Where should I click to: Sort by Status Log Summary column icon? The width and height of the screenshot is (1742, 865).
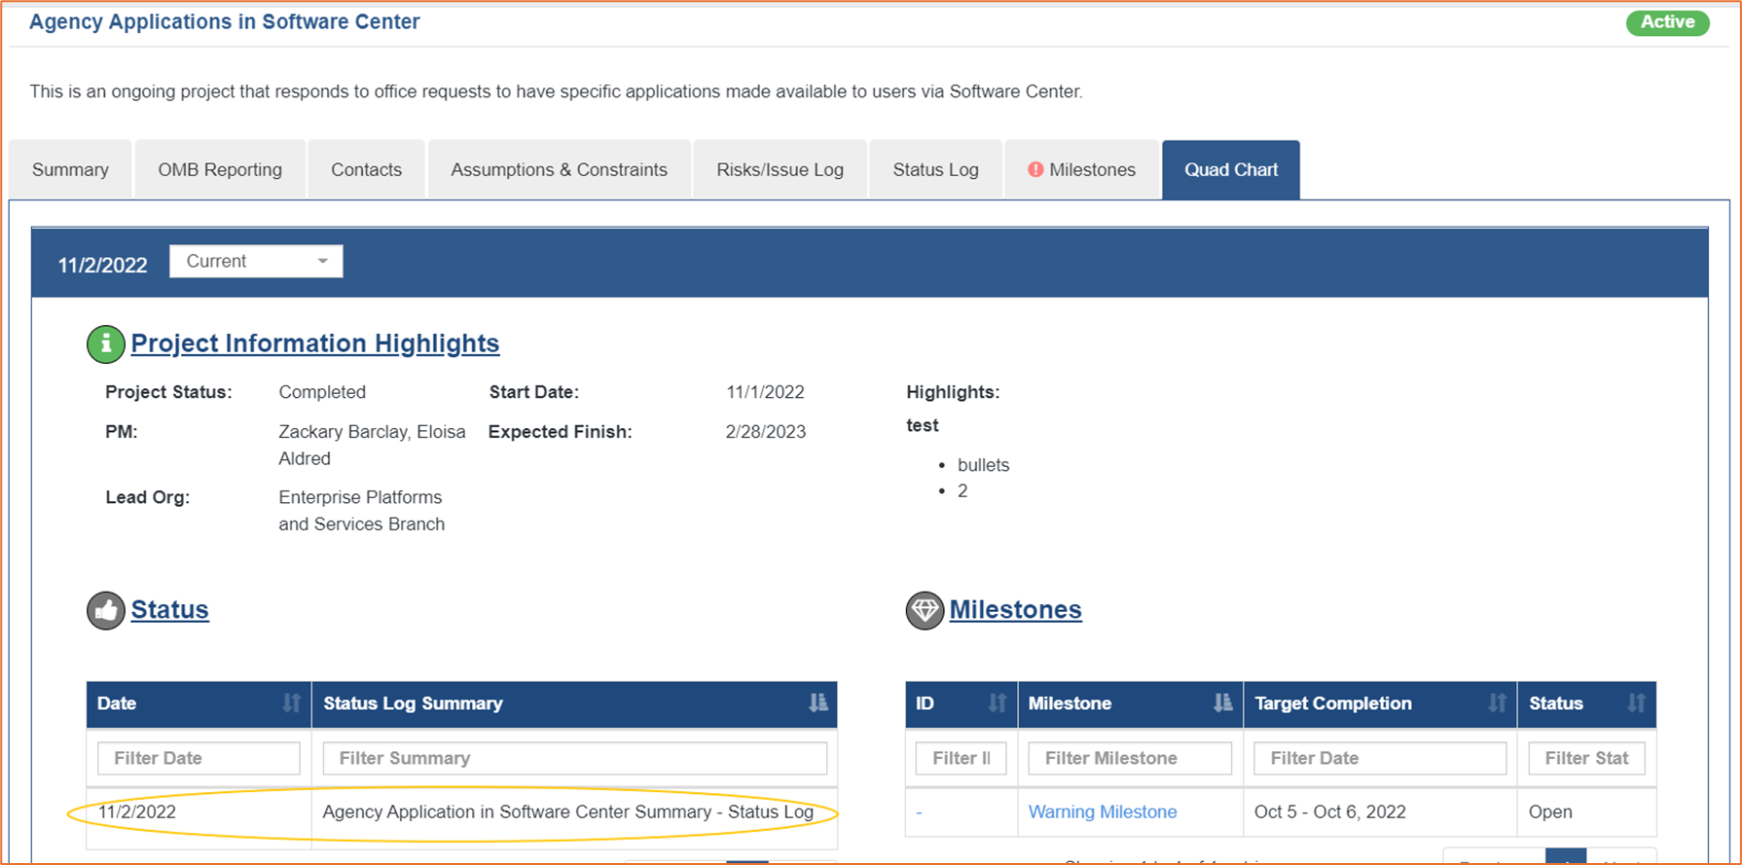(x=817, y=703)
